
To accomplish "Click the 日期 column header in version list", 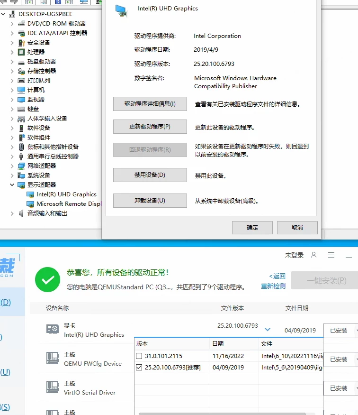I will [234, 344].
